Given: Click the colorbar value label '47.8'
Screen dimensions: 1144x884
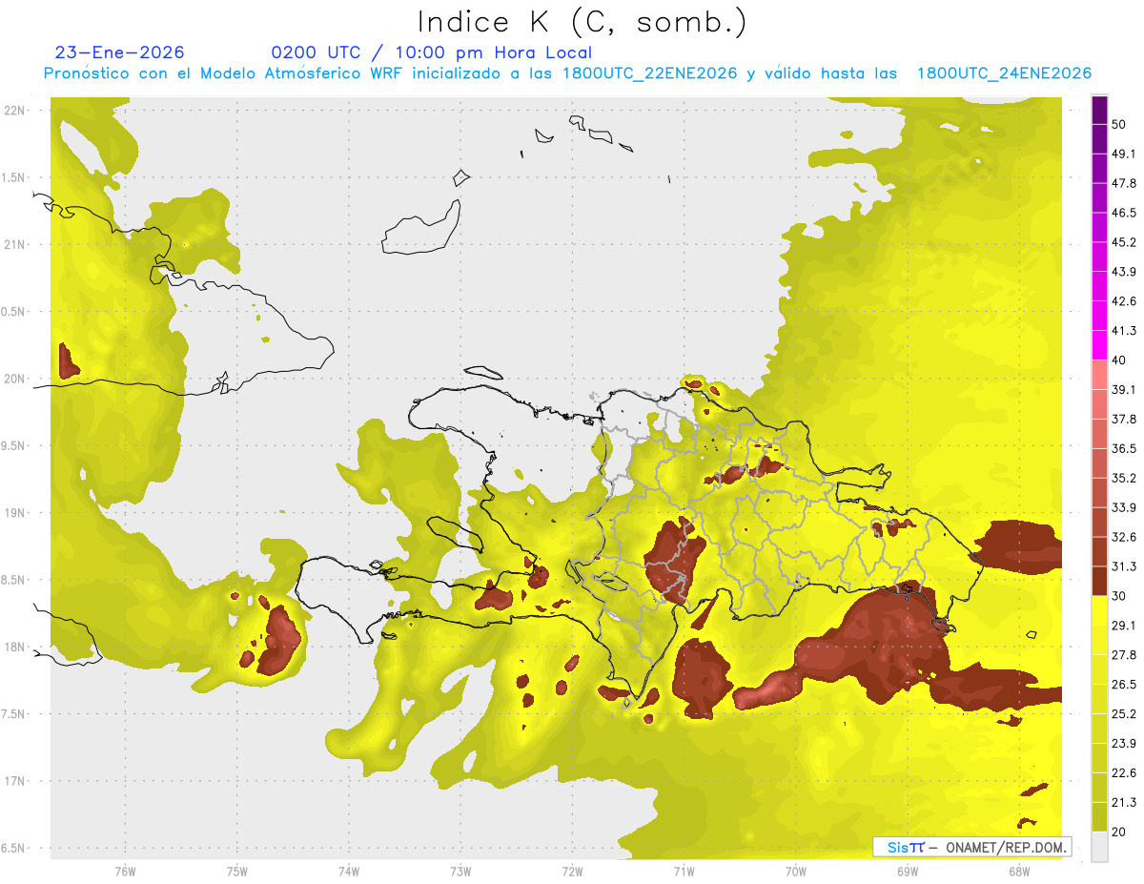Looking at the screenshot, I should click(1124, 183).
